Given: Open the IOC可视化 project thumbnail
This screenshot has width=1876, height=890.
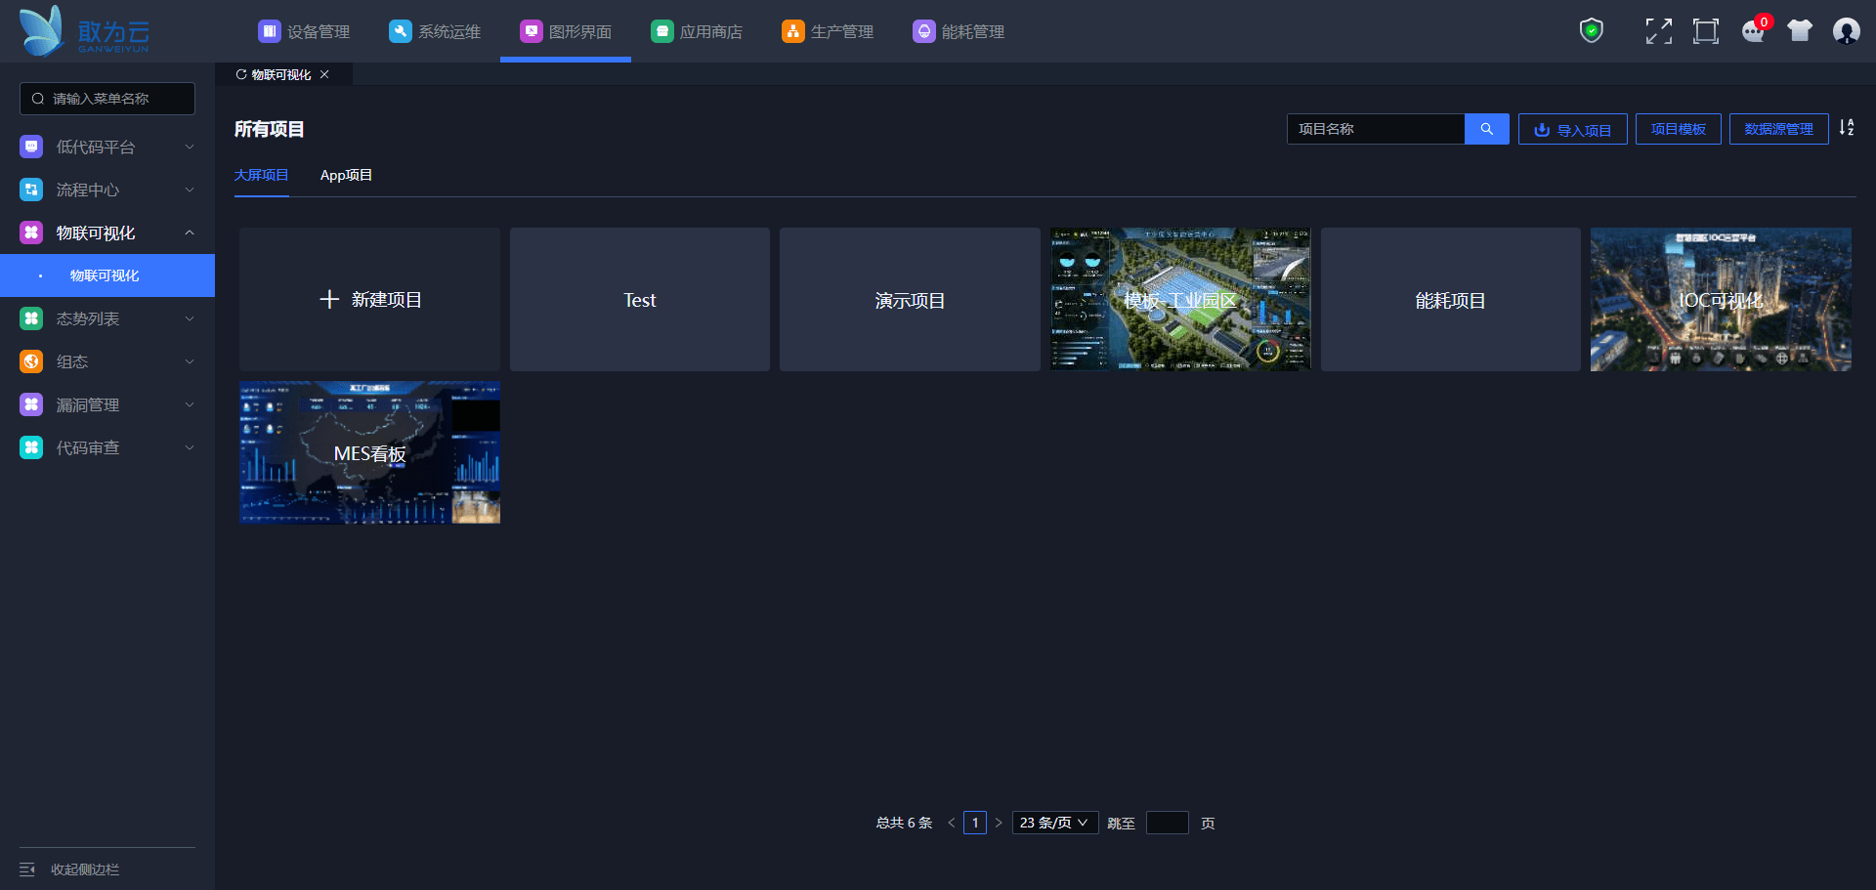Looking at the screenshot, I should (x=1721, y=300).
